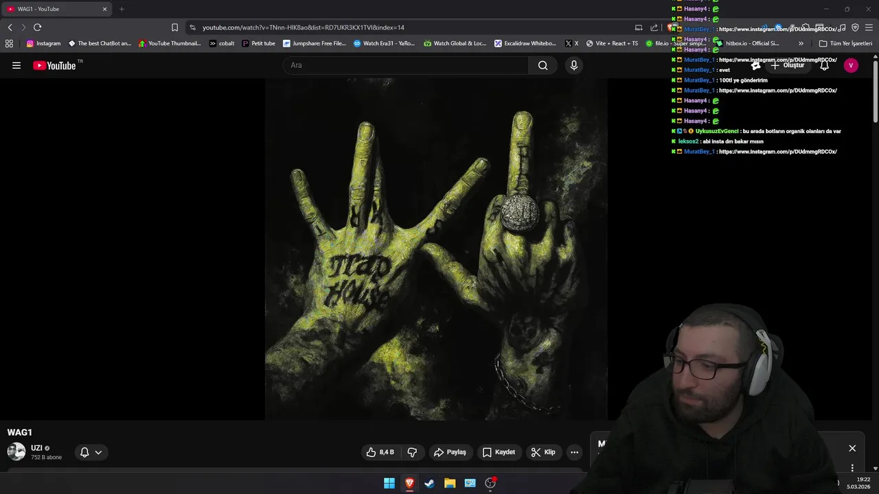Open MuratBey_1's last instagram link in chat
Image resolution: width=879 pixels, height=494 pixels.
coord(777,152)
